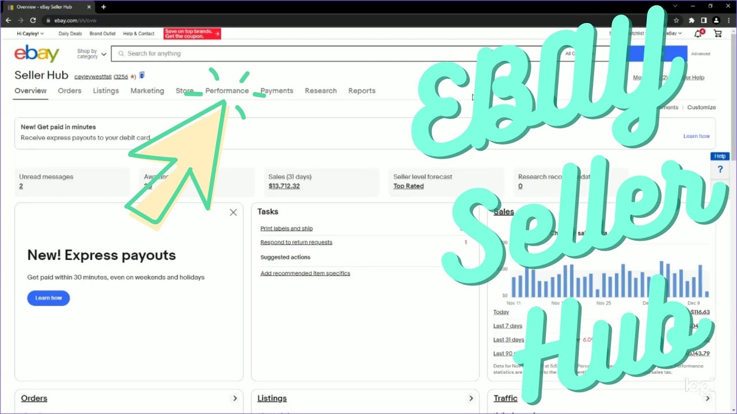Click the red Save on top brands coupon banner
This screenshot has height=414, width=737.
pos(192,34)
